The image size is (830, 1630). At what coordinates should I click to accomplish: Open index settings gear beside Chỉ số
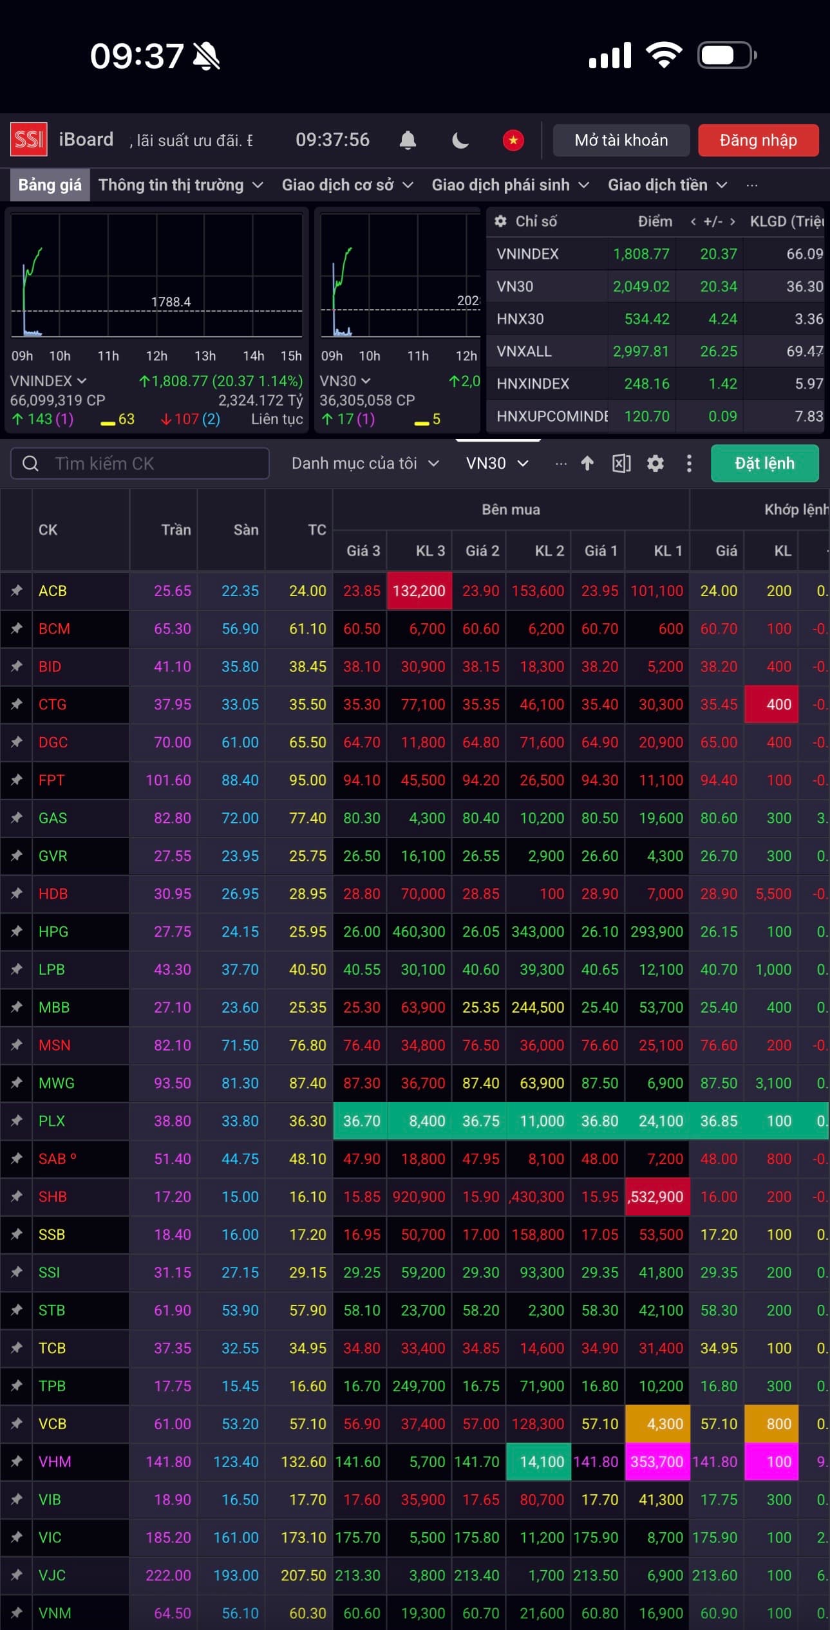click(500, 221)
